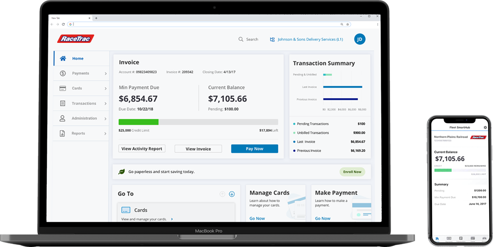This screenshot has height=247, width=493.
Task: Expand the Cards chevron in sidebar
Action: tap(106, 89)
